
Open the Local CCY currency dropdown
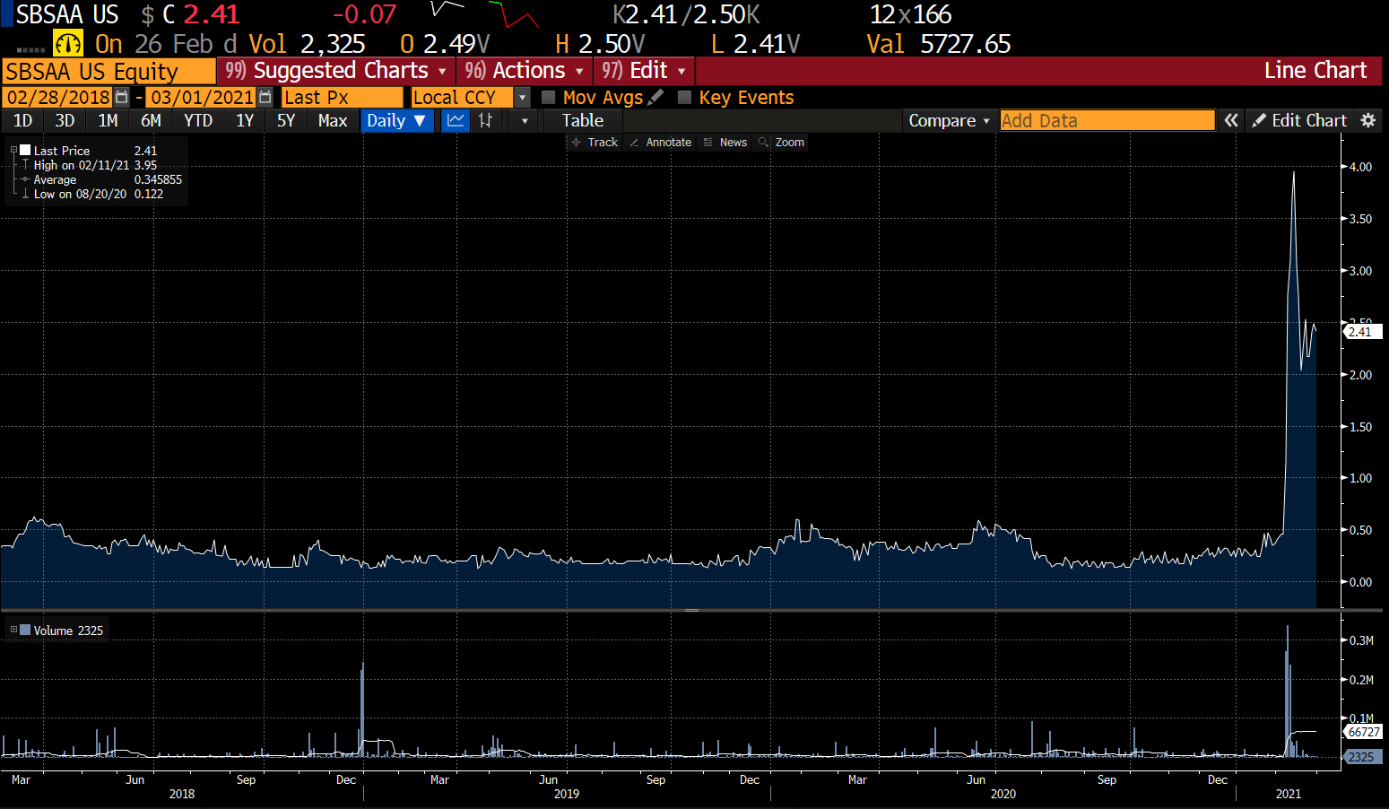[x=521, y=97]
